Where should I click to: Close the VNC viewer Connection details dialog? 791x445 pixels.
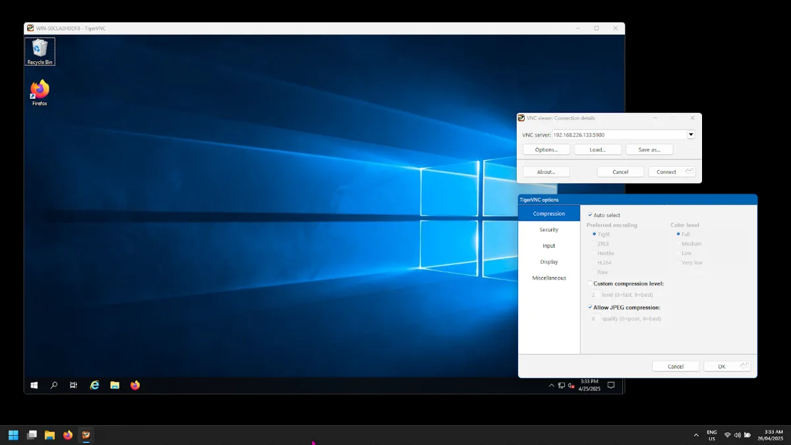[692, 118]
